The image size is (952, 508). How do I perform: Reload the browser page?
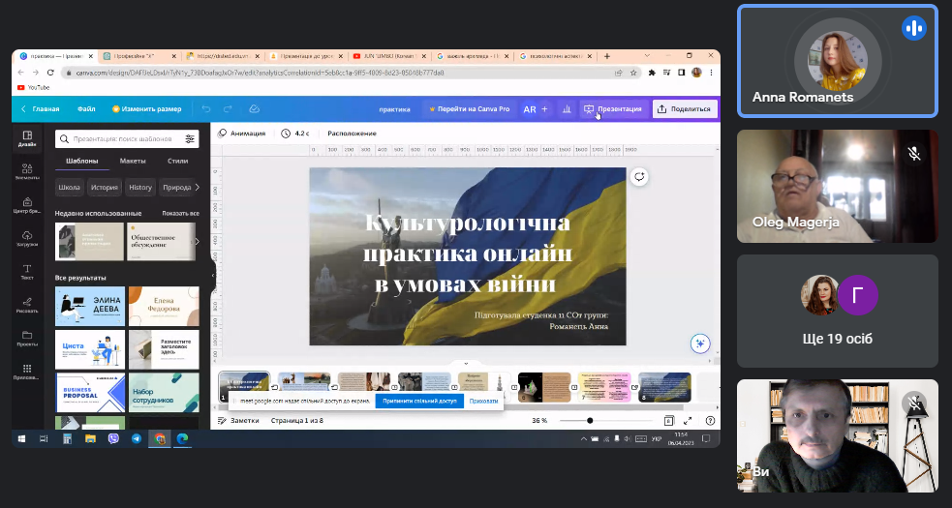pos(50,73)
